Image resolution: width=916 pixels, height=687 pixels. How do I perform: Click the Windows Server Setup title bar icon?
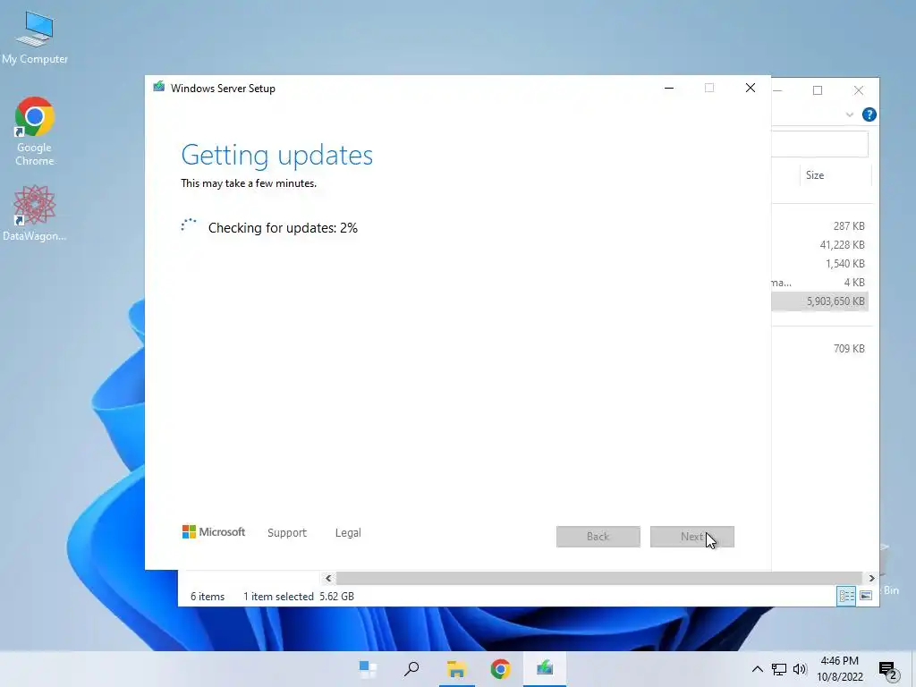click(158, 88)
